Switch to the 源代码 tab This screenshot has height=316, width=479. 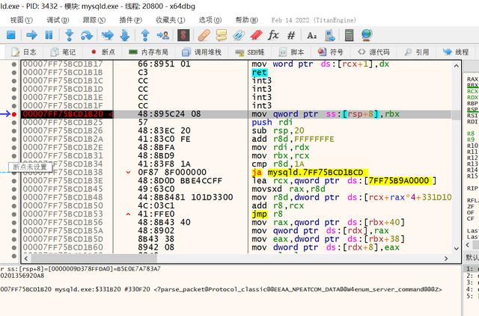tap(373, 52)
